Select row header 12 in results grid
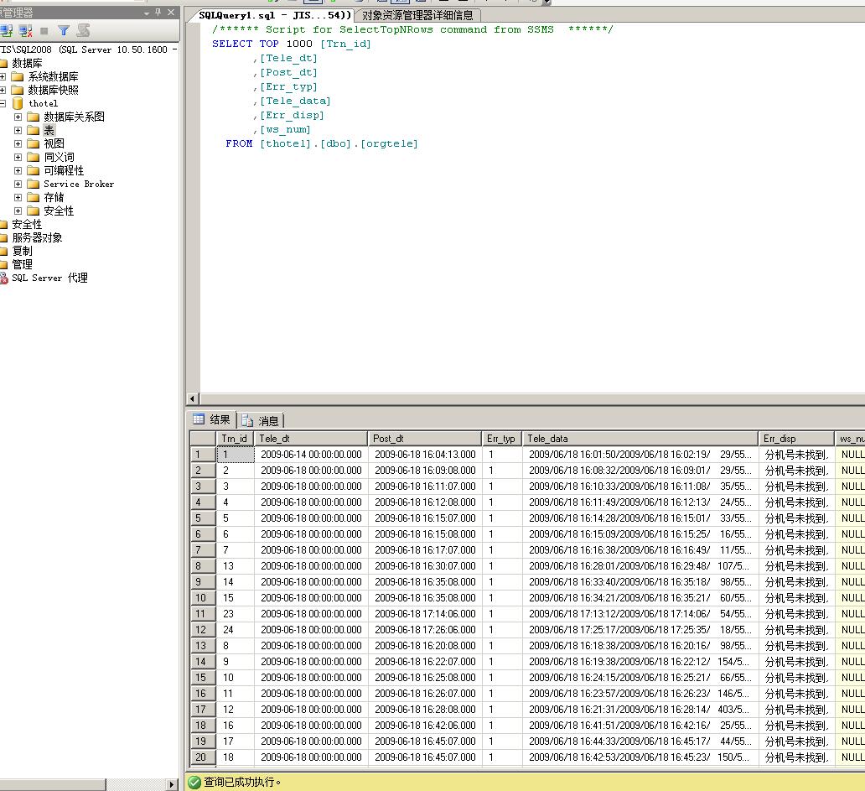865x791 pixels. tap(203, 630)
